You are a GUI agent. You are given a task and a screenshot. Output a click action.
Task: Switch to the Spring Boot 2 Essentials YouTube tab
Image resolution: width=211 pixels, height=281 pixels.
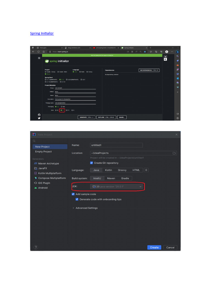pyautogui.click(x=106, y=48)
